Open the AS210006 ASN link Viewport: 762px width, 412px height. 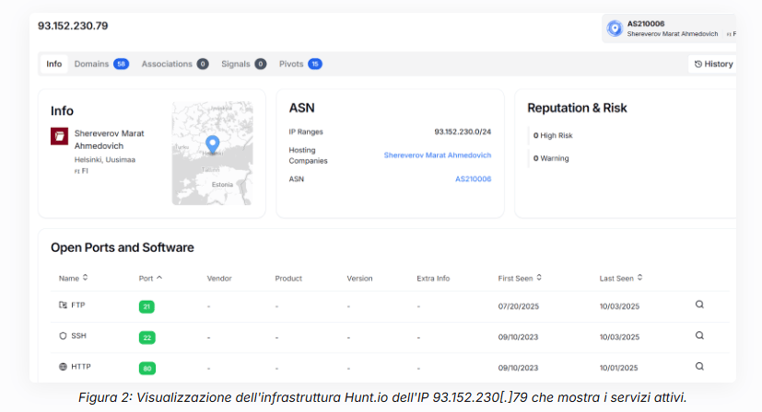[473, 179]
